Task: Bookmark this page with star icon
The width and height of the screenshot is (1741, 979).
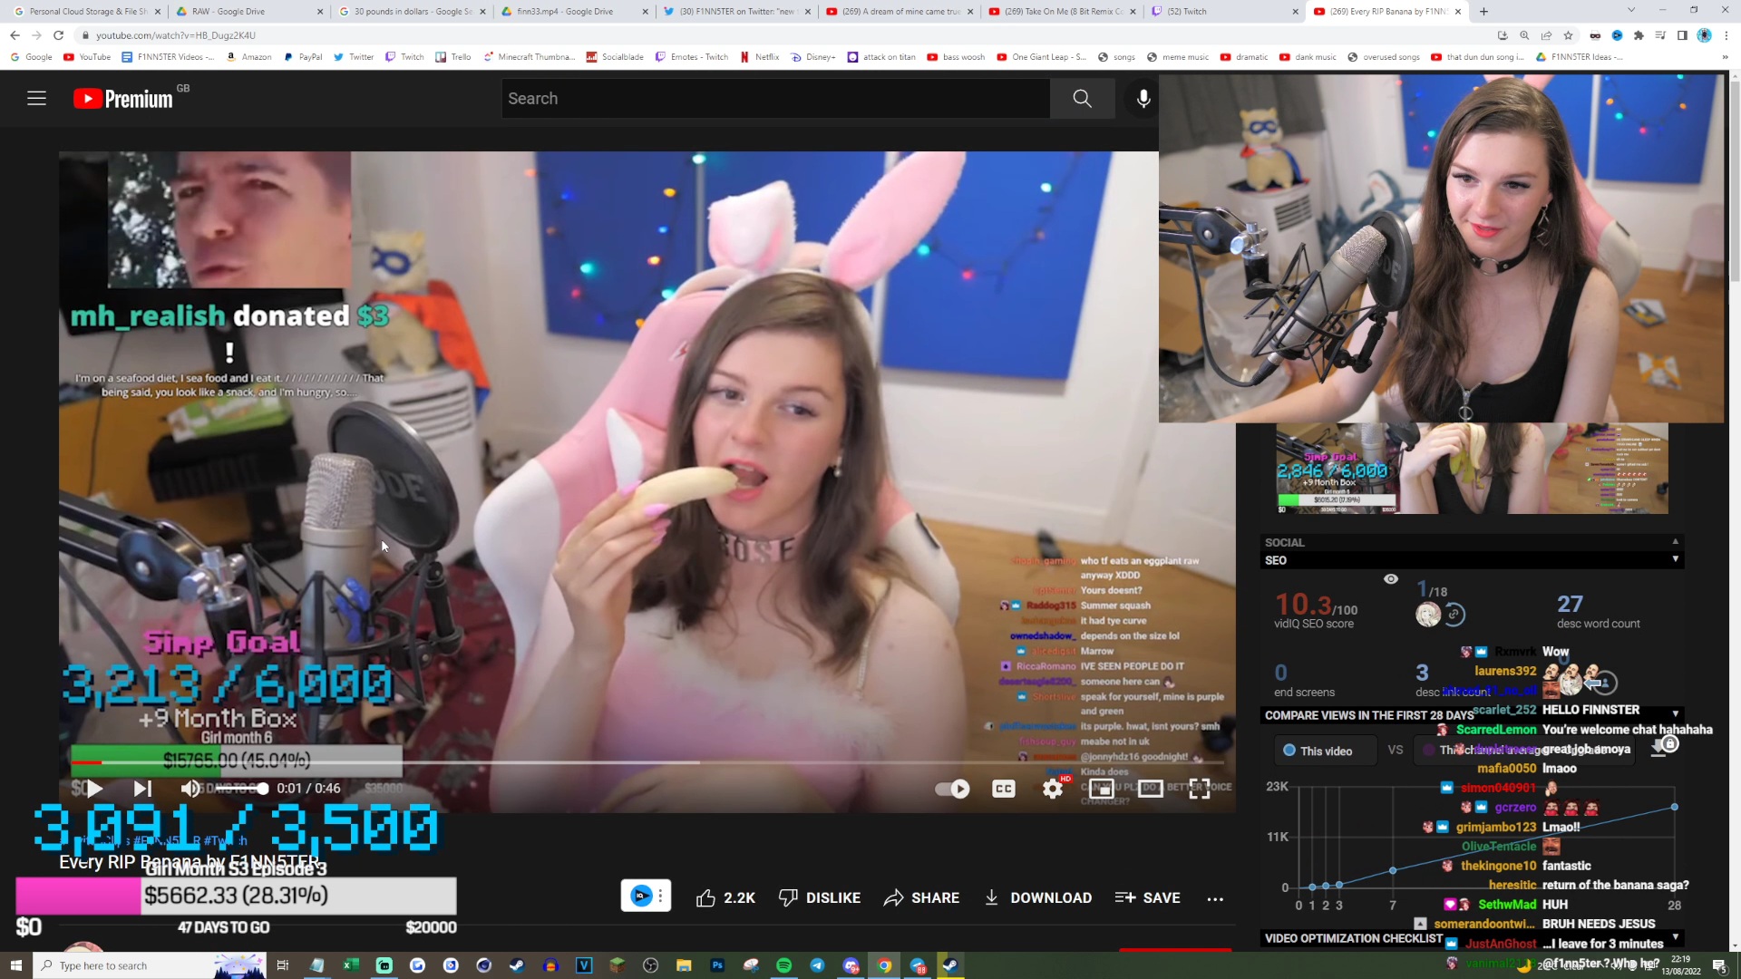Action: click(1568, 35)
